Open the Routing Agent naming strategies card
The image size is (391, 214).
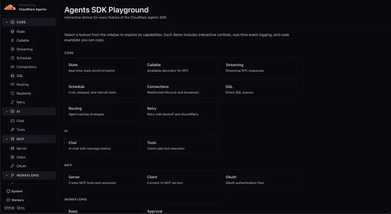pyautogui.click(x=102, y=111)
